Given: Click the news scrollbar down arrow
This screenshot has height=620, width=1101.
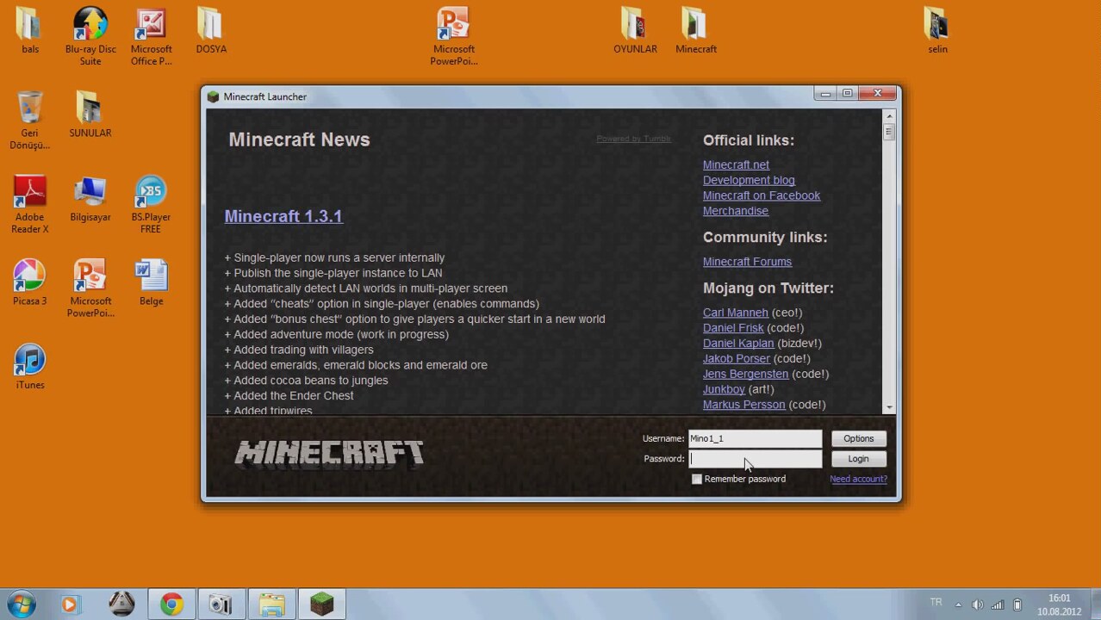Looking at the screenshot, I should [889, 407].
